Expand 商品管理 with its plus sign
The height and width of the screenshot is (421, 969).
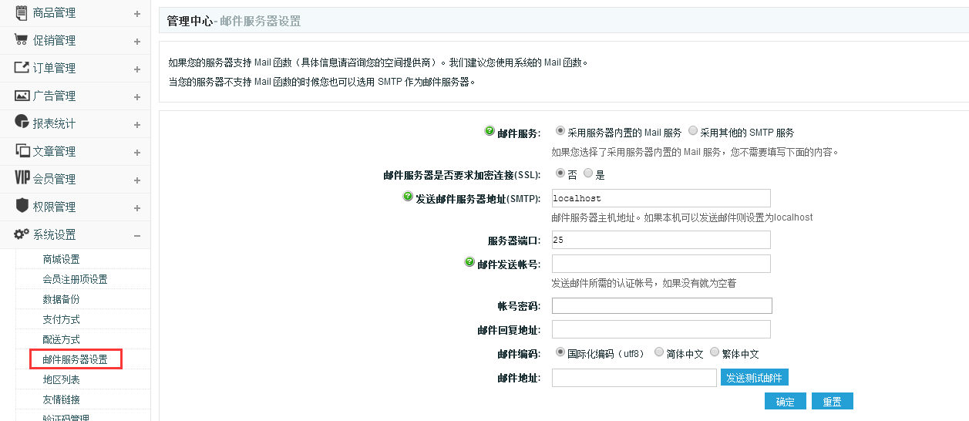(136, 14)
